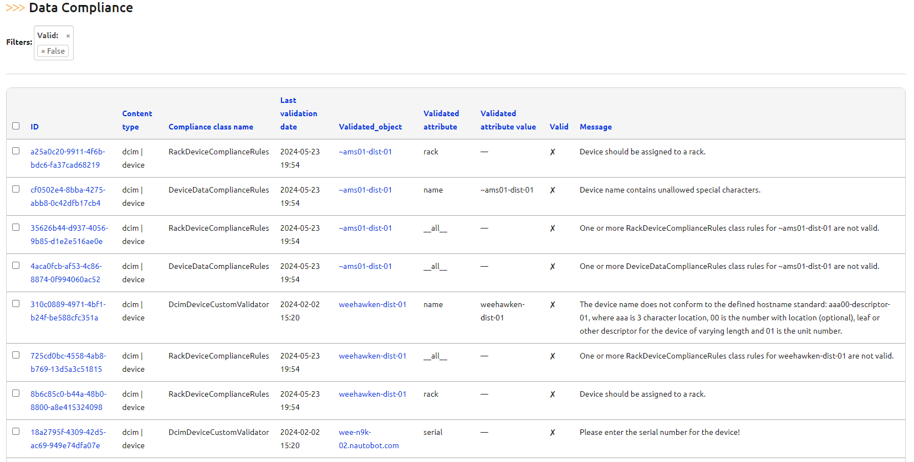Open ~ams01-dist-01 link in the first row
Viewport: 914px width, 462px height.
click(365, 152)
